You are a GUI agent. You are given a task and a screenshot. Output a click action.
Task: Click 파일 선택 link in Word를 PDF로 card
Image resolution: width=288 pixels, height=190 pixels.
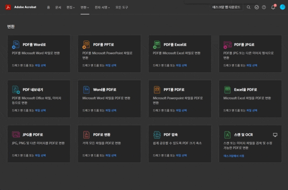tap(111, 110)
